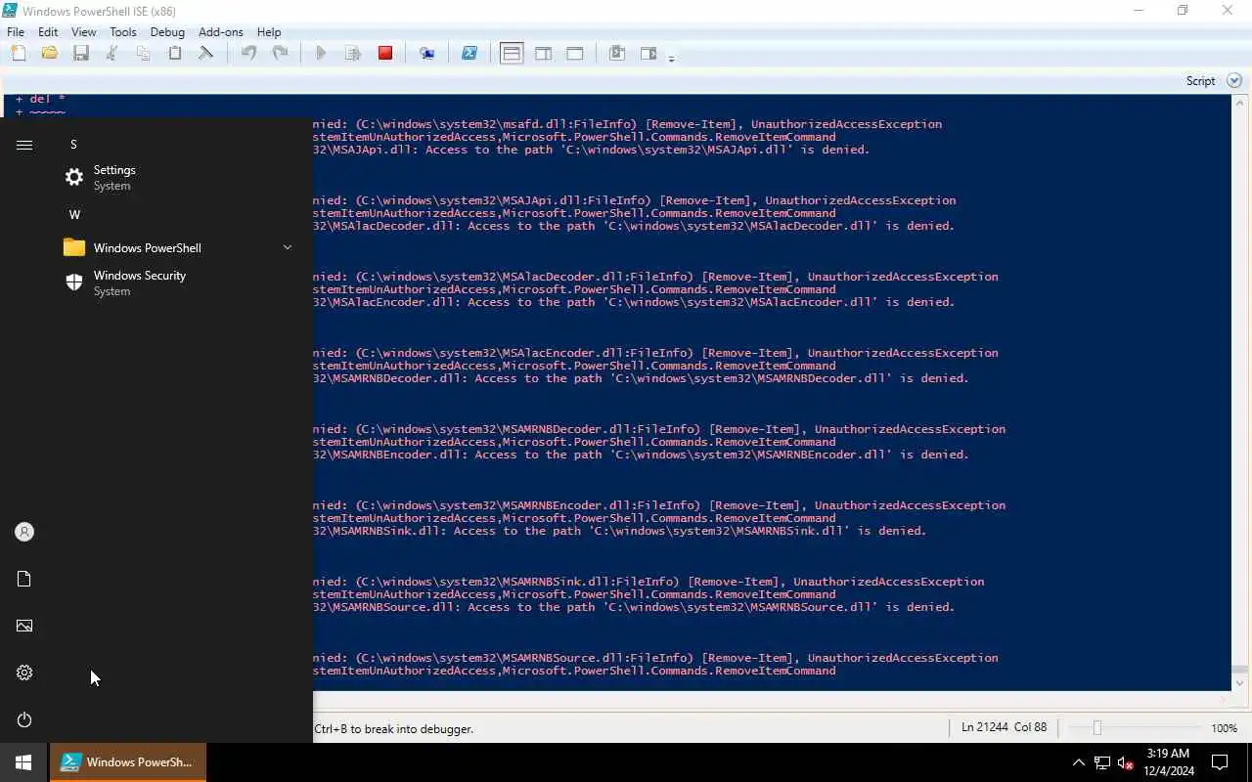
Task: Click the console vertical scrollbar up arrow
Action: coord(1240,102)
